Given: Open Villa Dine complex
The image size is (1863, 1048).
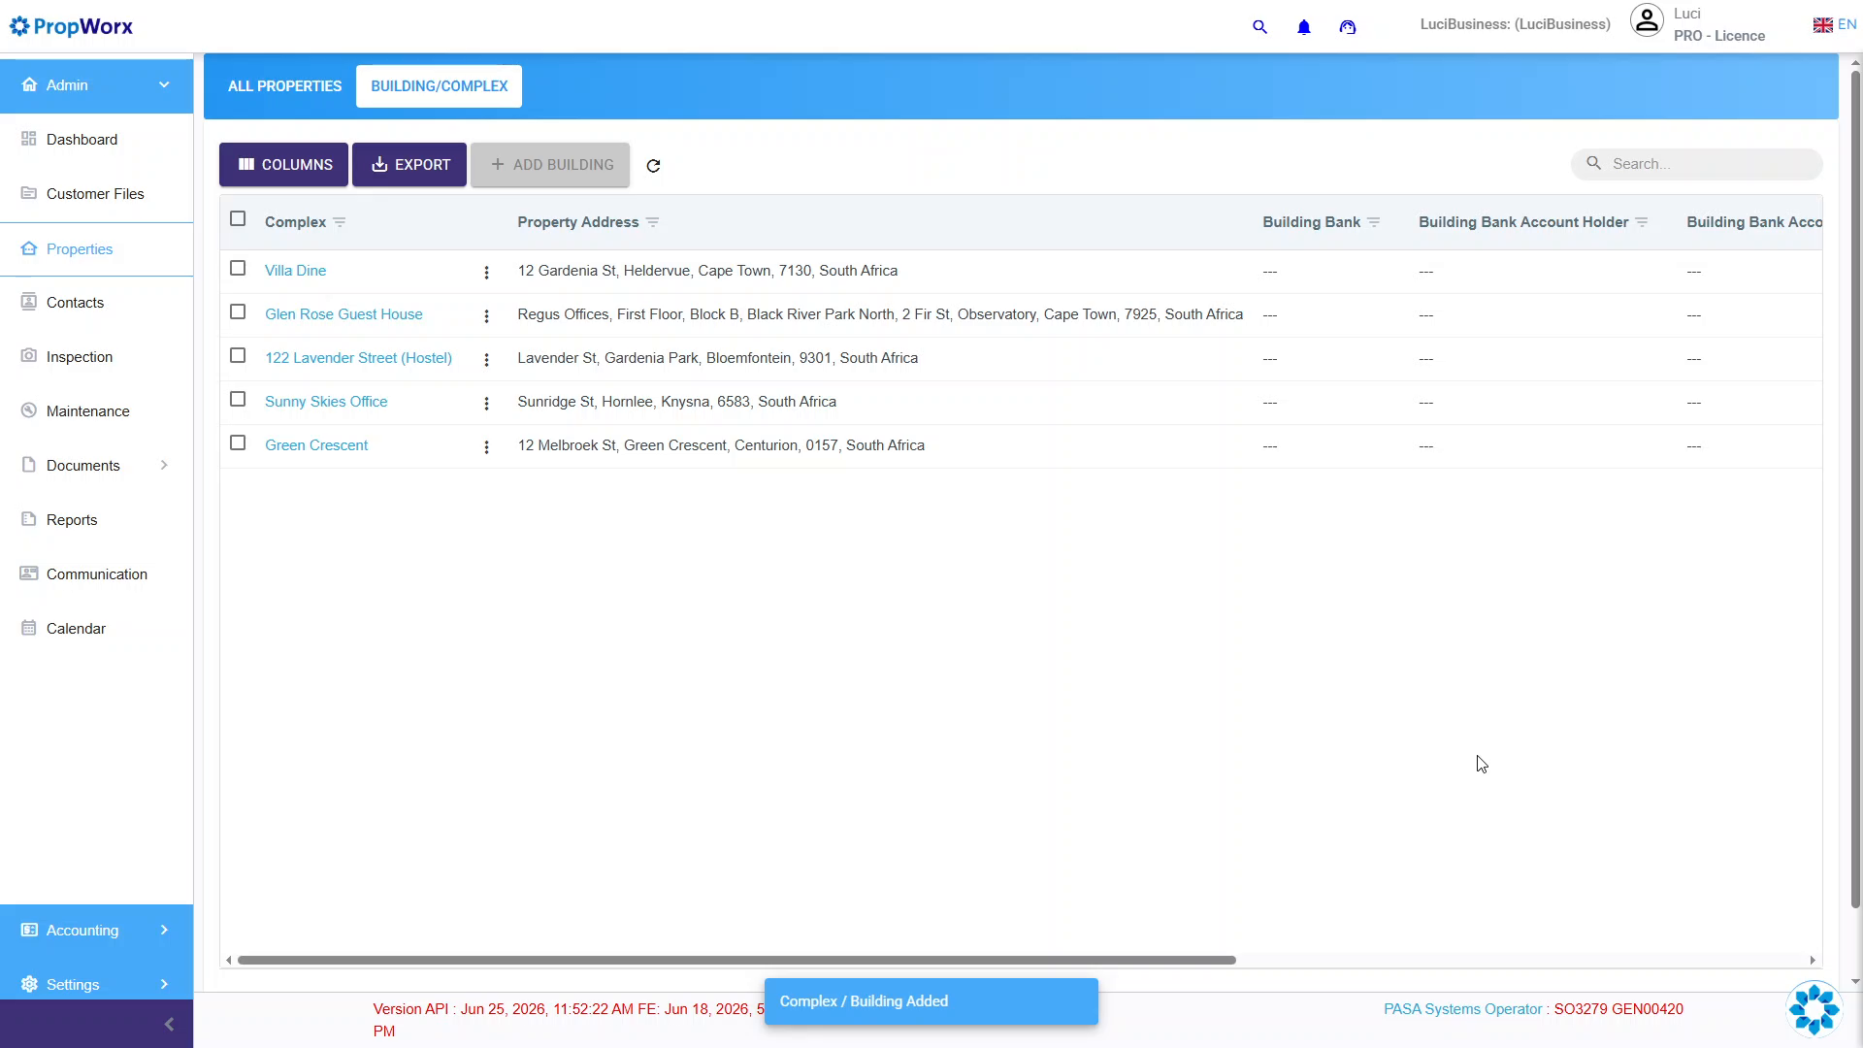Looking at the screenshot, I should (x=295, y=271).
